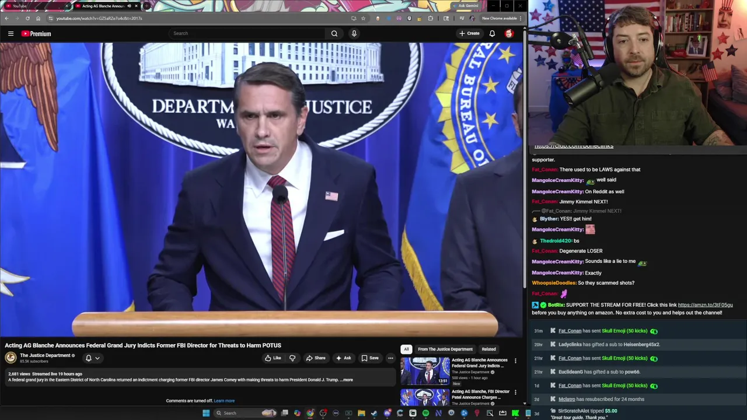This screenshot has height=420, width=747.
Task: Reload the page with the browser refresh icon
Action: (x=27, y=18)
